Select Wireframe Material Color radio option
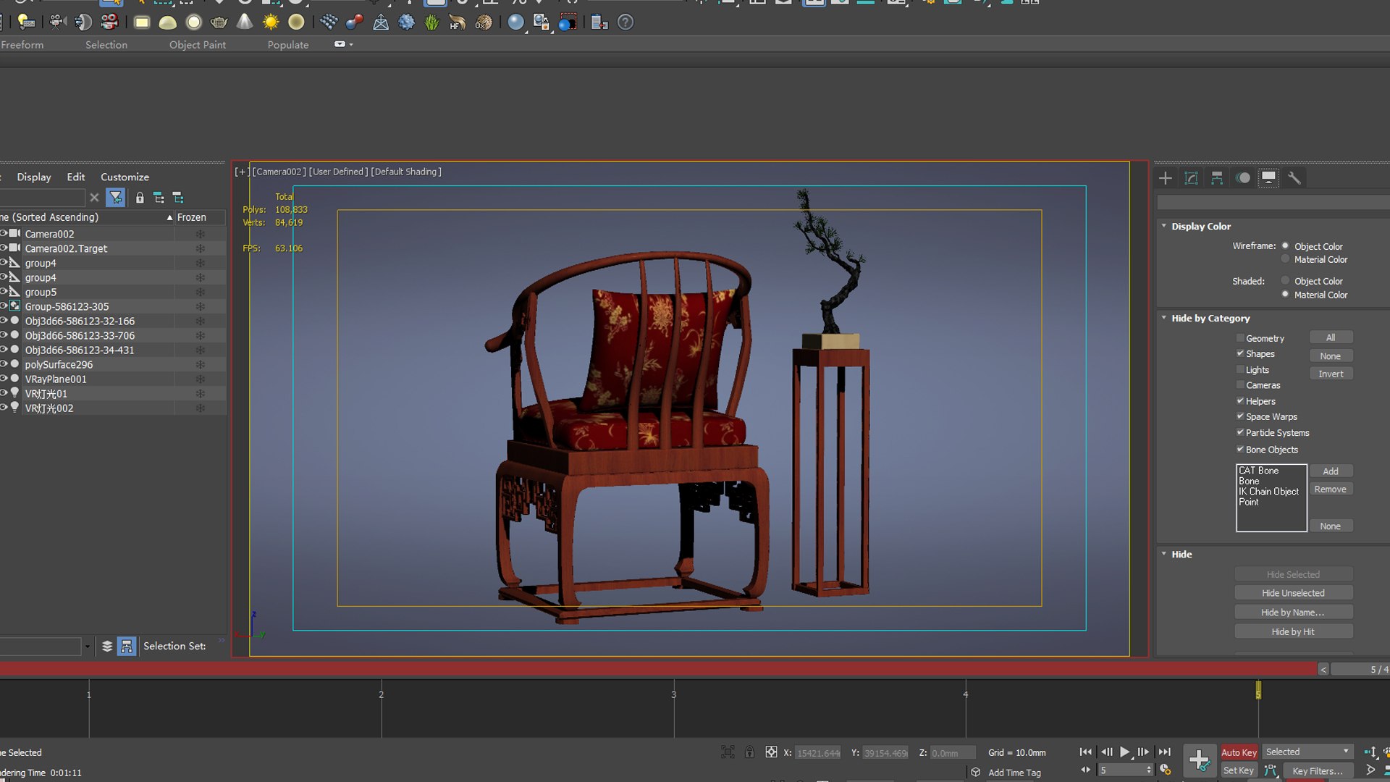This screenshot has width=1390, height=782. tap(1285, 259)
